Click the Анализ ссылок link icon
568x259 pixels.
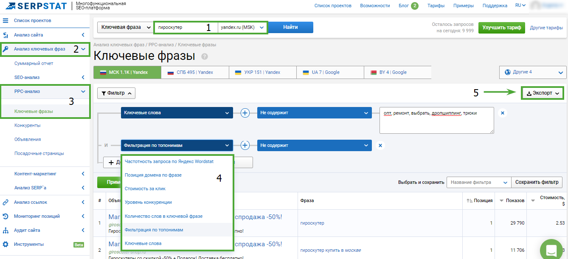tap(6, 202)
